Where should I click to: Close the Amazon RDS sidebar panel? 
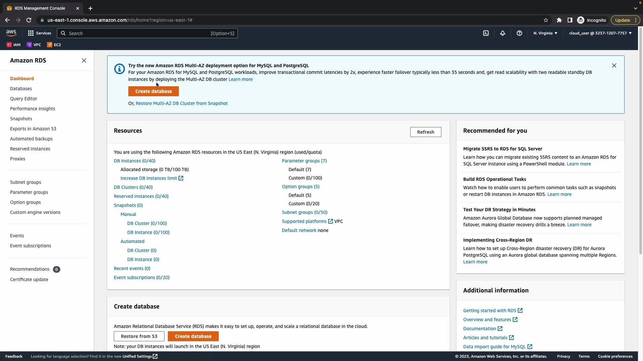[x=84, y=61]
